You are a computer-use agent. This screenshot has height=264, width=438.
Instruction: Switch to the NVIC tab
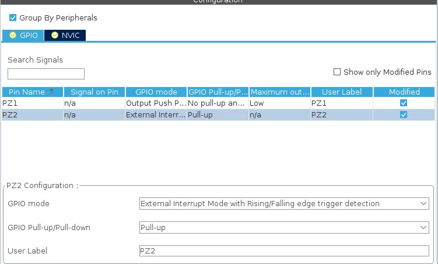coord(65,35)
